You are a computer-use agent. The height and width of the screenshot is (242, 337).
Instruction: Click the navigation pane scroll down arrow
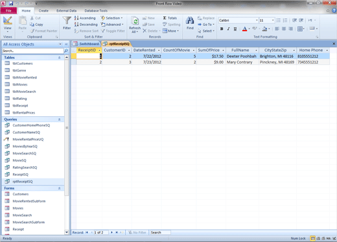[x=67, y=232]
